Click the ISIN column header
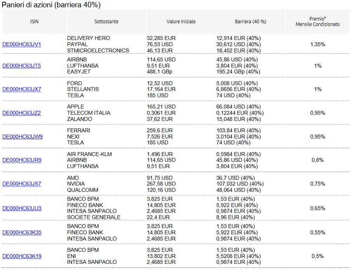Viewport: 350px width, 270px height. [x=34, y=22]
